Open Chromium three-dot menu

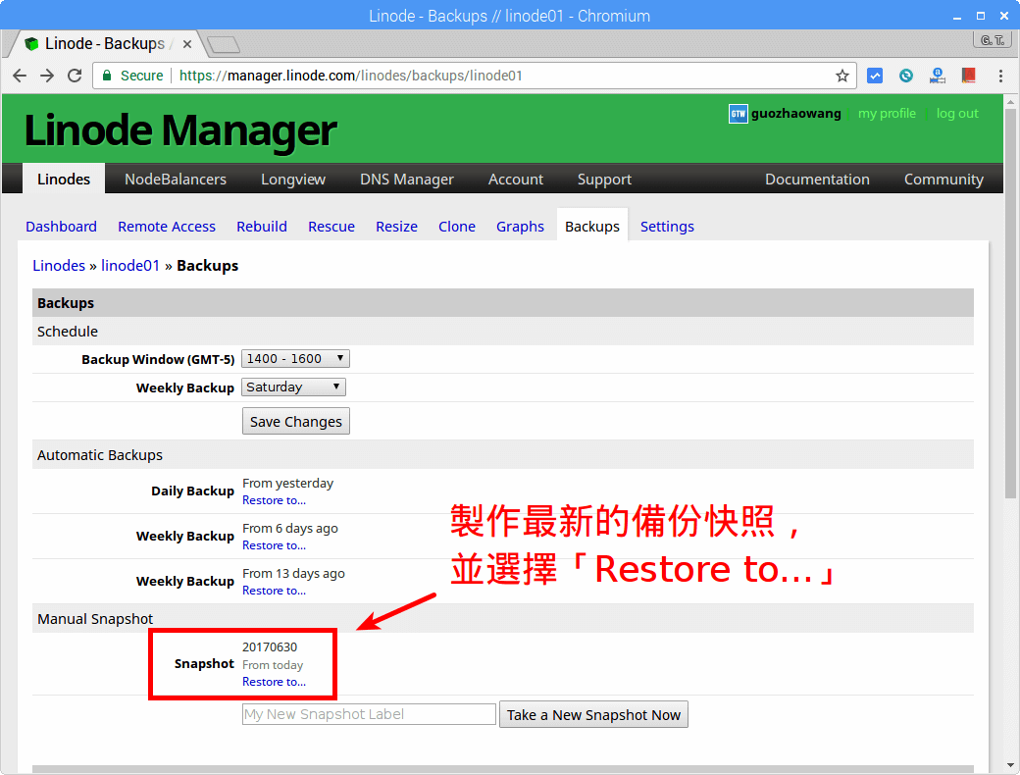pos(1000,76)
